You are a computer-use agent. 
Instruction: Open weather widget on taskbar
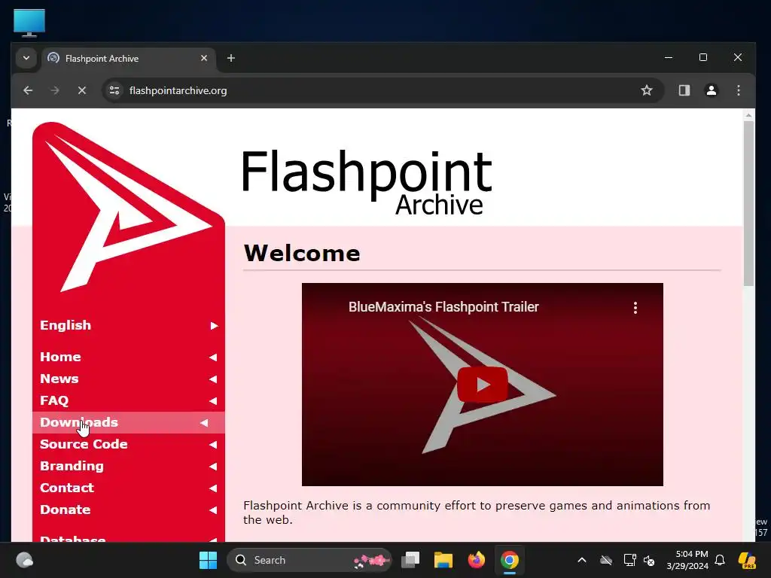point(25,560)
